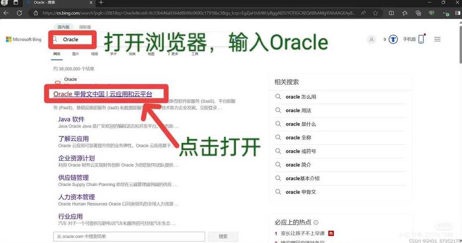Switch to the 词典 tab
The height and width of the screenshot is (243, 462).
point(132,54)
